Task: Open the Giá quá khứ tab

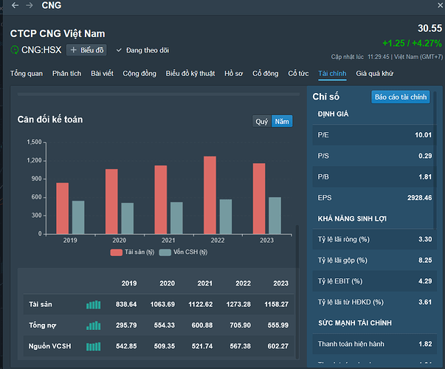Action: click(375, 74)
